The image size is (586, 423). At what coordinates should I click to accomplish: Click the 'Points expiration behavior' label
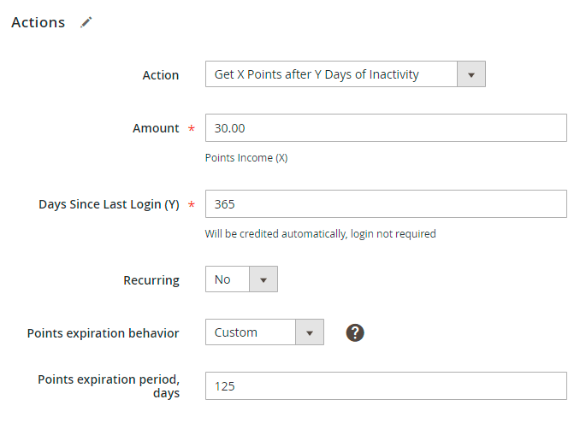click(x=104, y=333)
